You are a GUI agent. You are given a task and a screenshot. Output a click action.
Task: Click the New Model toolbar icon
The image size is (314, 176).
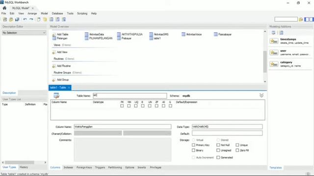5,20
